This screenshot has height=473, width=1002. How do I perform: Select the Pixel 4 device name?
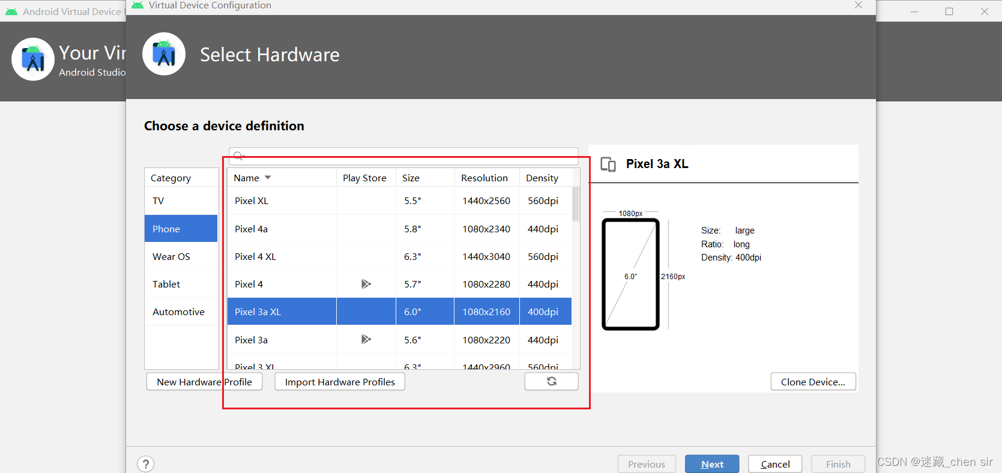tap(249, 284)
